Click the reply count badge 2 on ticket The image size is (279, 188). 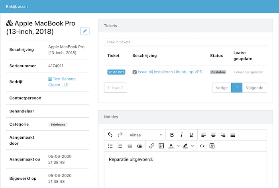(x=135, y=72)
